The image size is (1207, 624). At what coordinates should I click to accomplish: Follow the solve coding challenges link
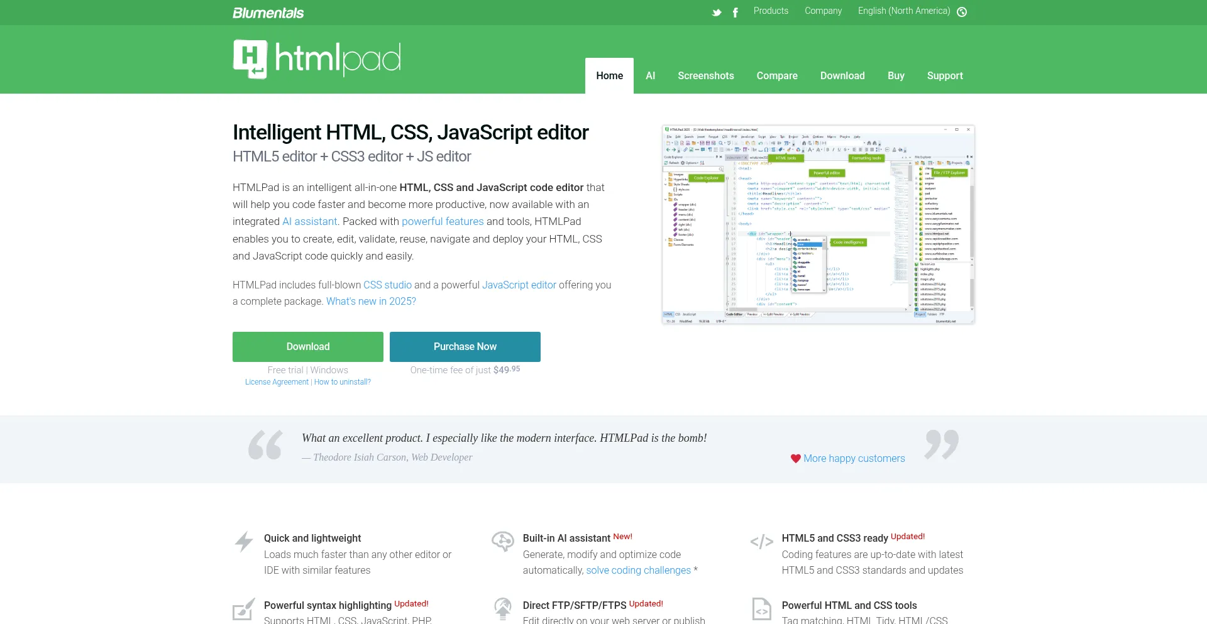coord(639,570)
